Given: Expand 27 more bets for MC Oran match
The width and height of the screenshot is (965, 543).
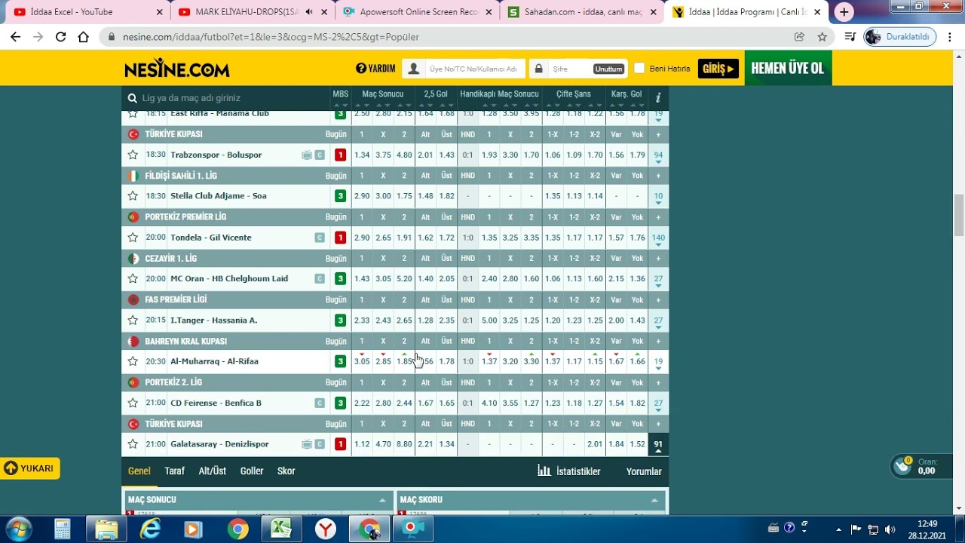Looking at the screenshot, I should (x=658, y=280).
